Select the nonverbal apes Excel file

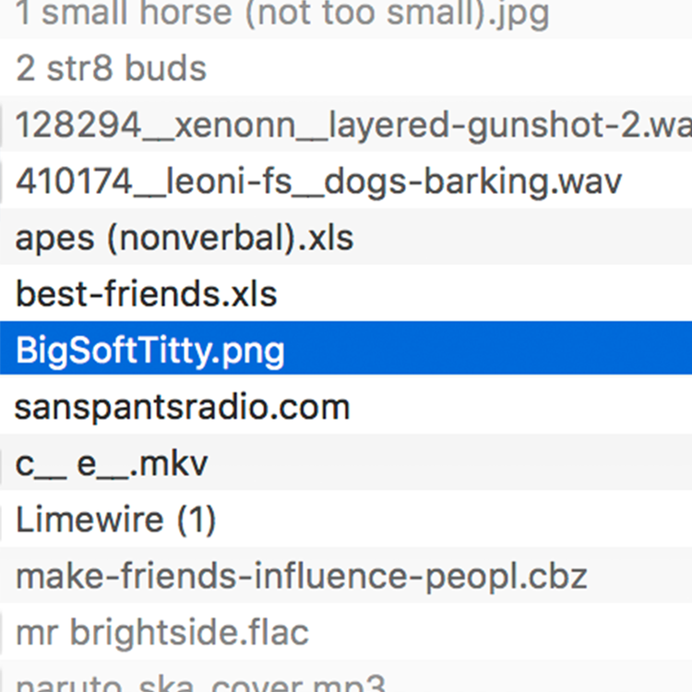[x=185, y=238]
